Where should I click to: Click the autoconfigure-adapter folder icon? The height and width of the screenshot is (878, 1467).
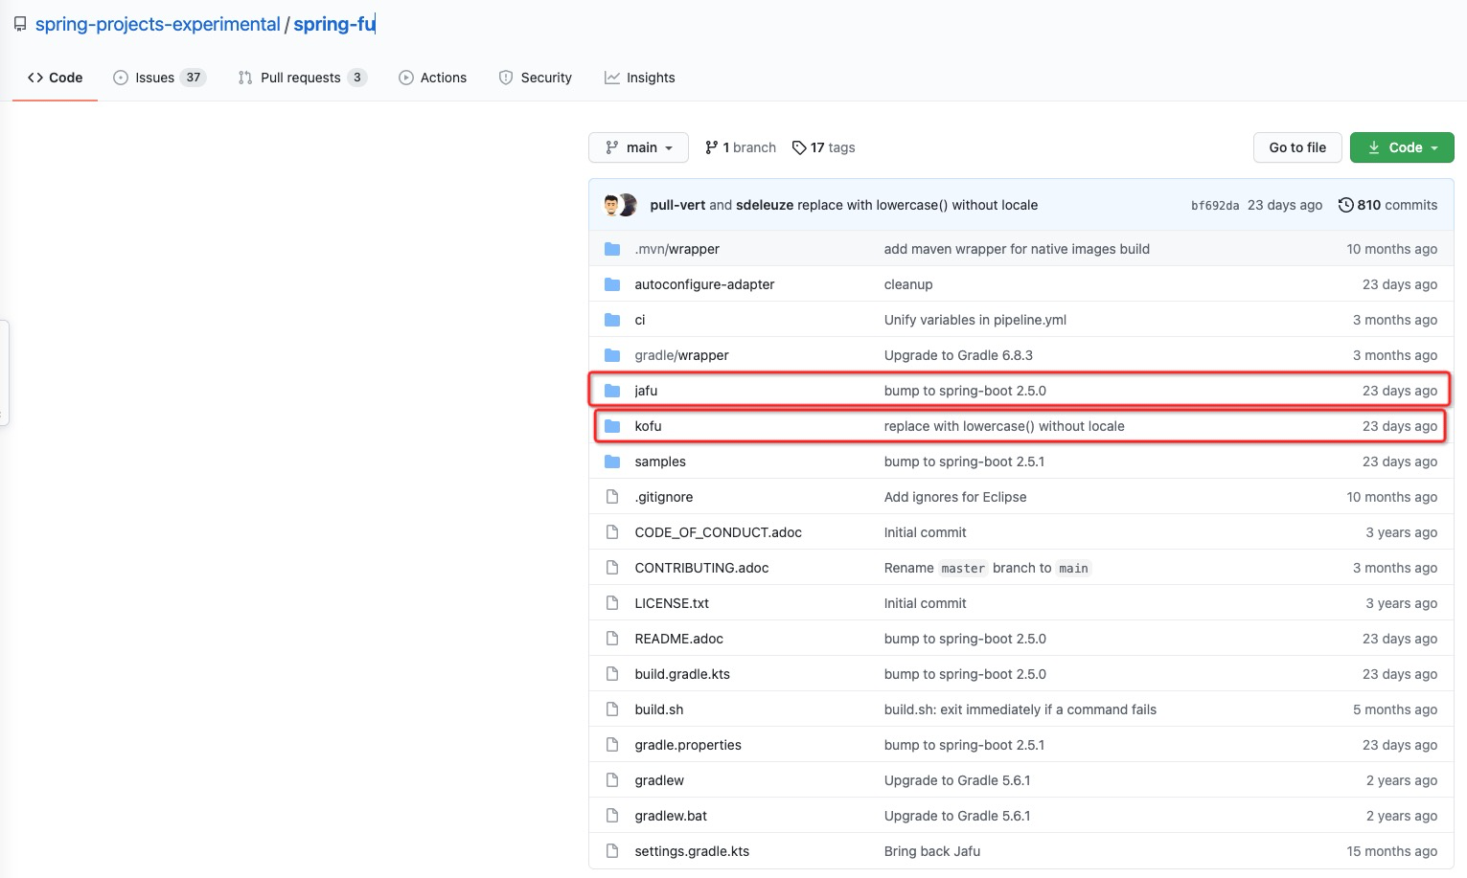point(612,284)
